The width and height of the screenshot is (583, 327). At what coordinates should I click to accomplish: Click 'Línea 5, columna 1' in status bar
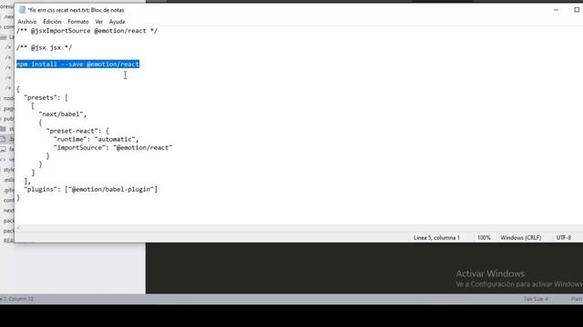[x=436, y=238]
